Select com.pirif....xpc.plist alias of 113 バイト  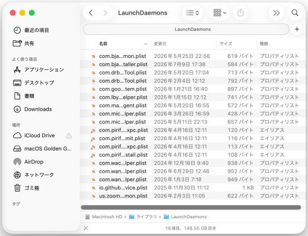193,147
